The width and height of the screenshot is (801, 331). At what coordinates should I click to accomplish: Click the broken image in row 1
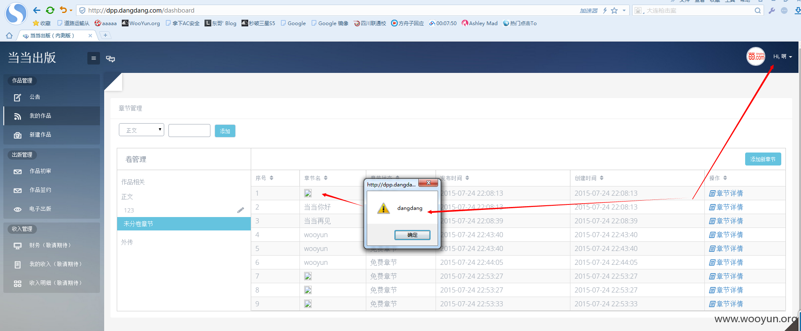tap(308, 193)
